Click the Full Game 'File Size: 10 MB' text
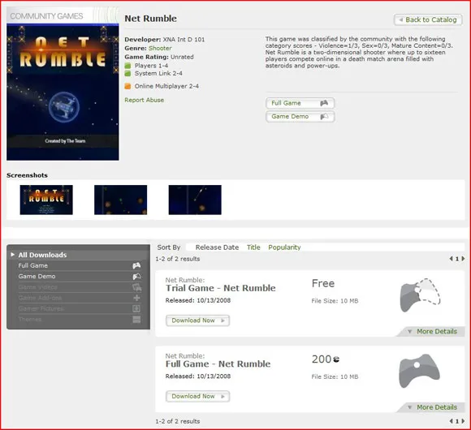The image size is (471, 430). coord(335,377)
